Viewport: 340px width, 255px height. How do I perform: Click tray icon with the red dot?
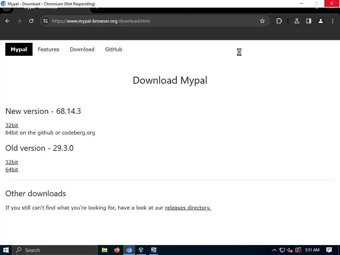pyautogui.click(x=298, y=250)
